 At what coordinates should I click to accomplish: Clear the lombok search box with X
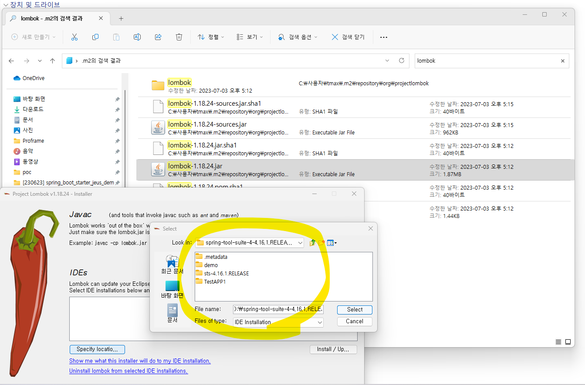[563, 61]
